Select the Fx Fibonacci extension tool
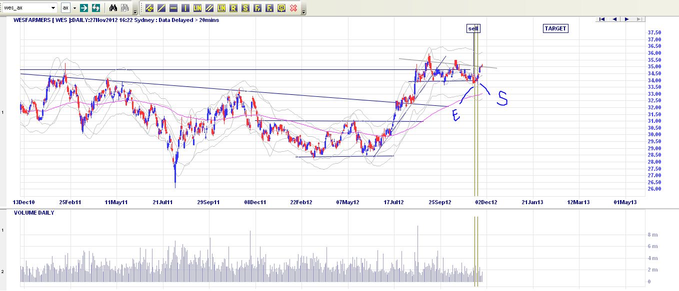The image size is (679, 291). coord(269,8)
